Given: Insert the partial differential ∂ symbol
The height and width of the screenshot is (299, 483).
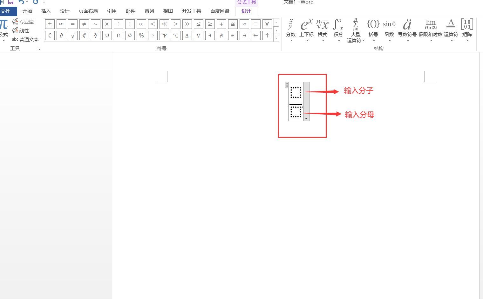Looking at the screenshot, I should click(61, 36).
